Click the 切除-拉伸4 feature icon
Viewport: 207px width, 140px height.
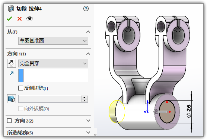click(x=11, y=9)
